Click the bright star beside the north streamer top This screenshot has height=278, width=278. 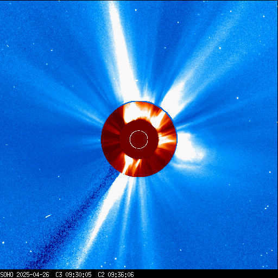tap(136, 10)
